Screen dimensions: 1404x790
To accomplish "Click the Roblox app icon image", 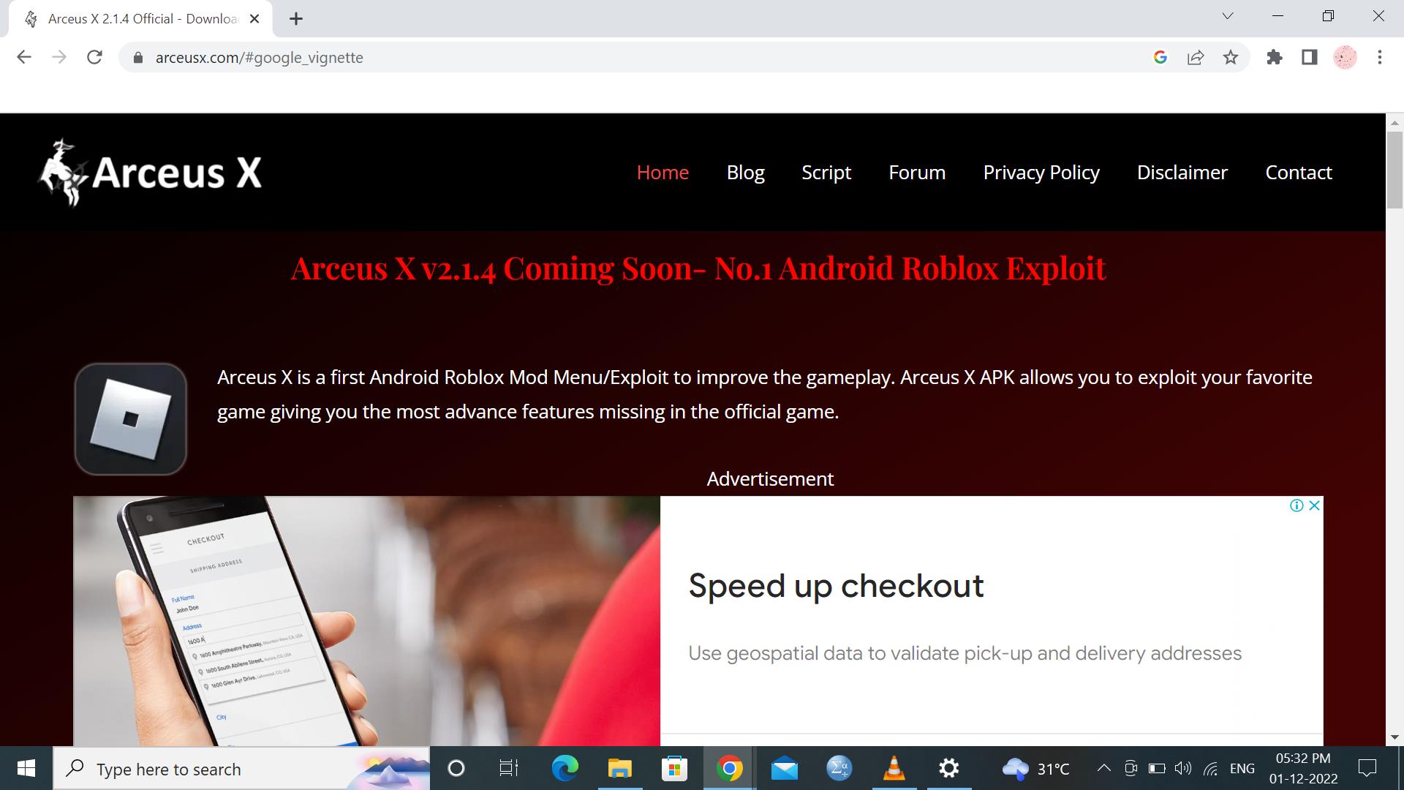I will tap(130, 419).
